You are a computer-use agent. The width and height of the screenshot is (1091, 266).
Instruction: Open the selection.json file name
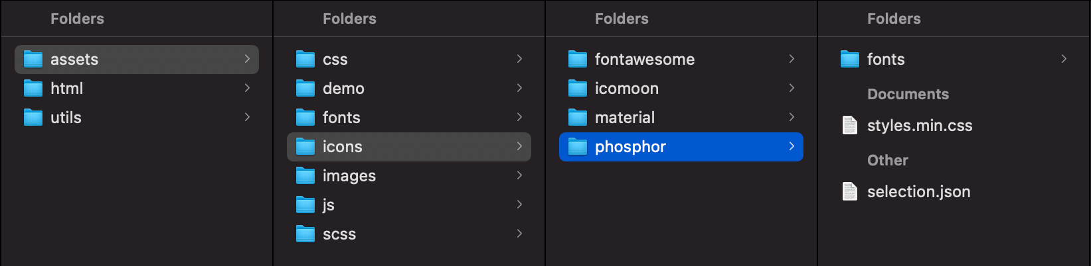918,192
